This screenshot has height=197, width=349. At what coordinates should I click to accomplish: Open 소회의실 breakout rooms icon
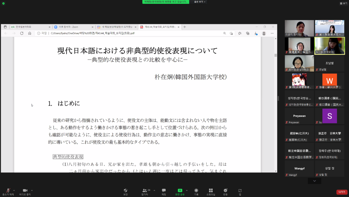coord(211,192)
